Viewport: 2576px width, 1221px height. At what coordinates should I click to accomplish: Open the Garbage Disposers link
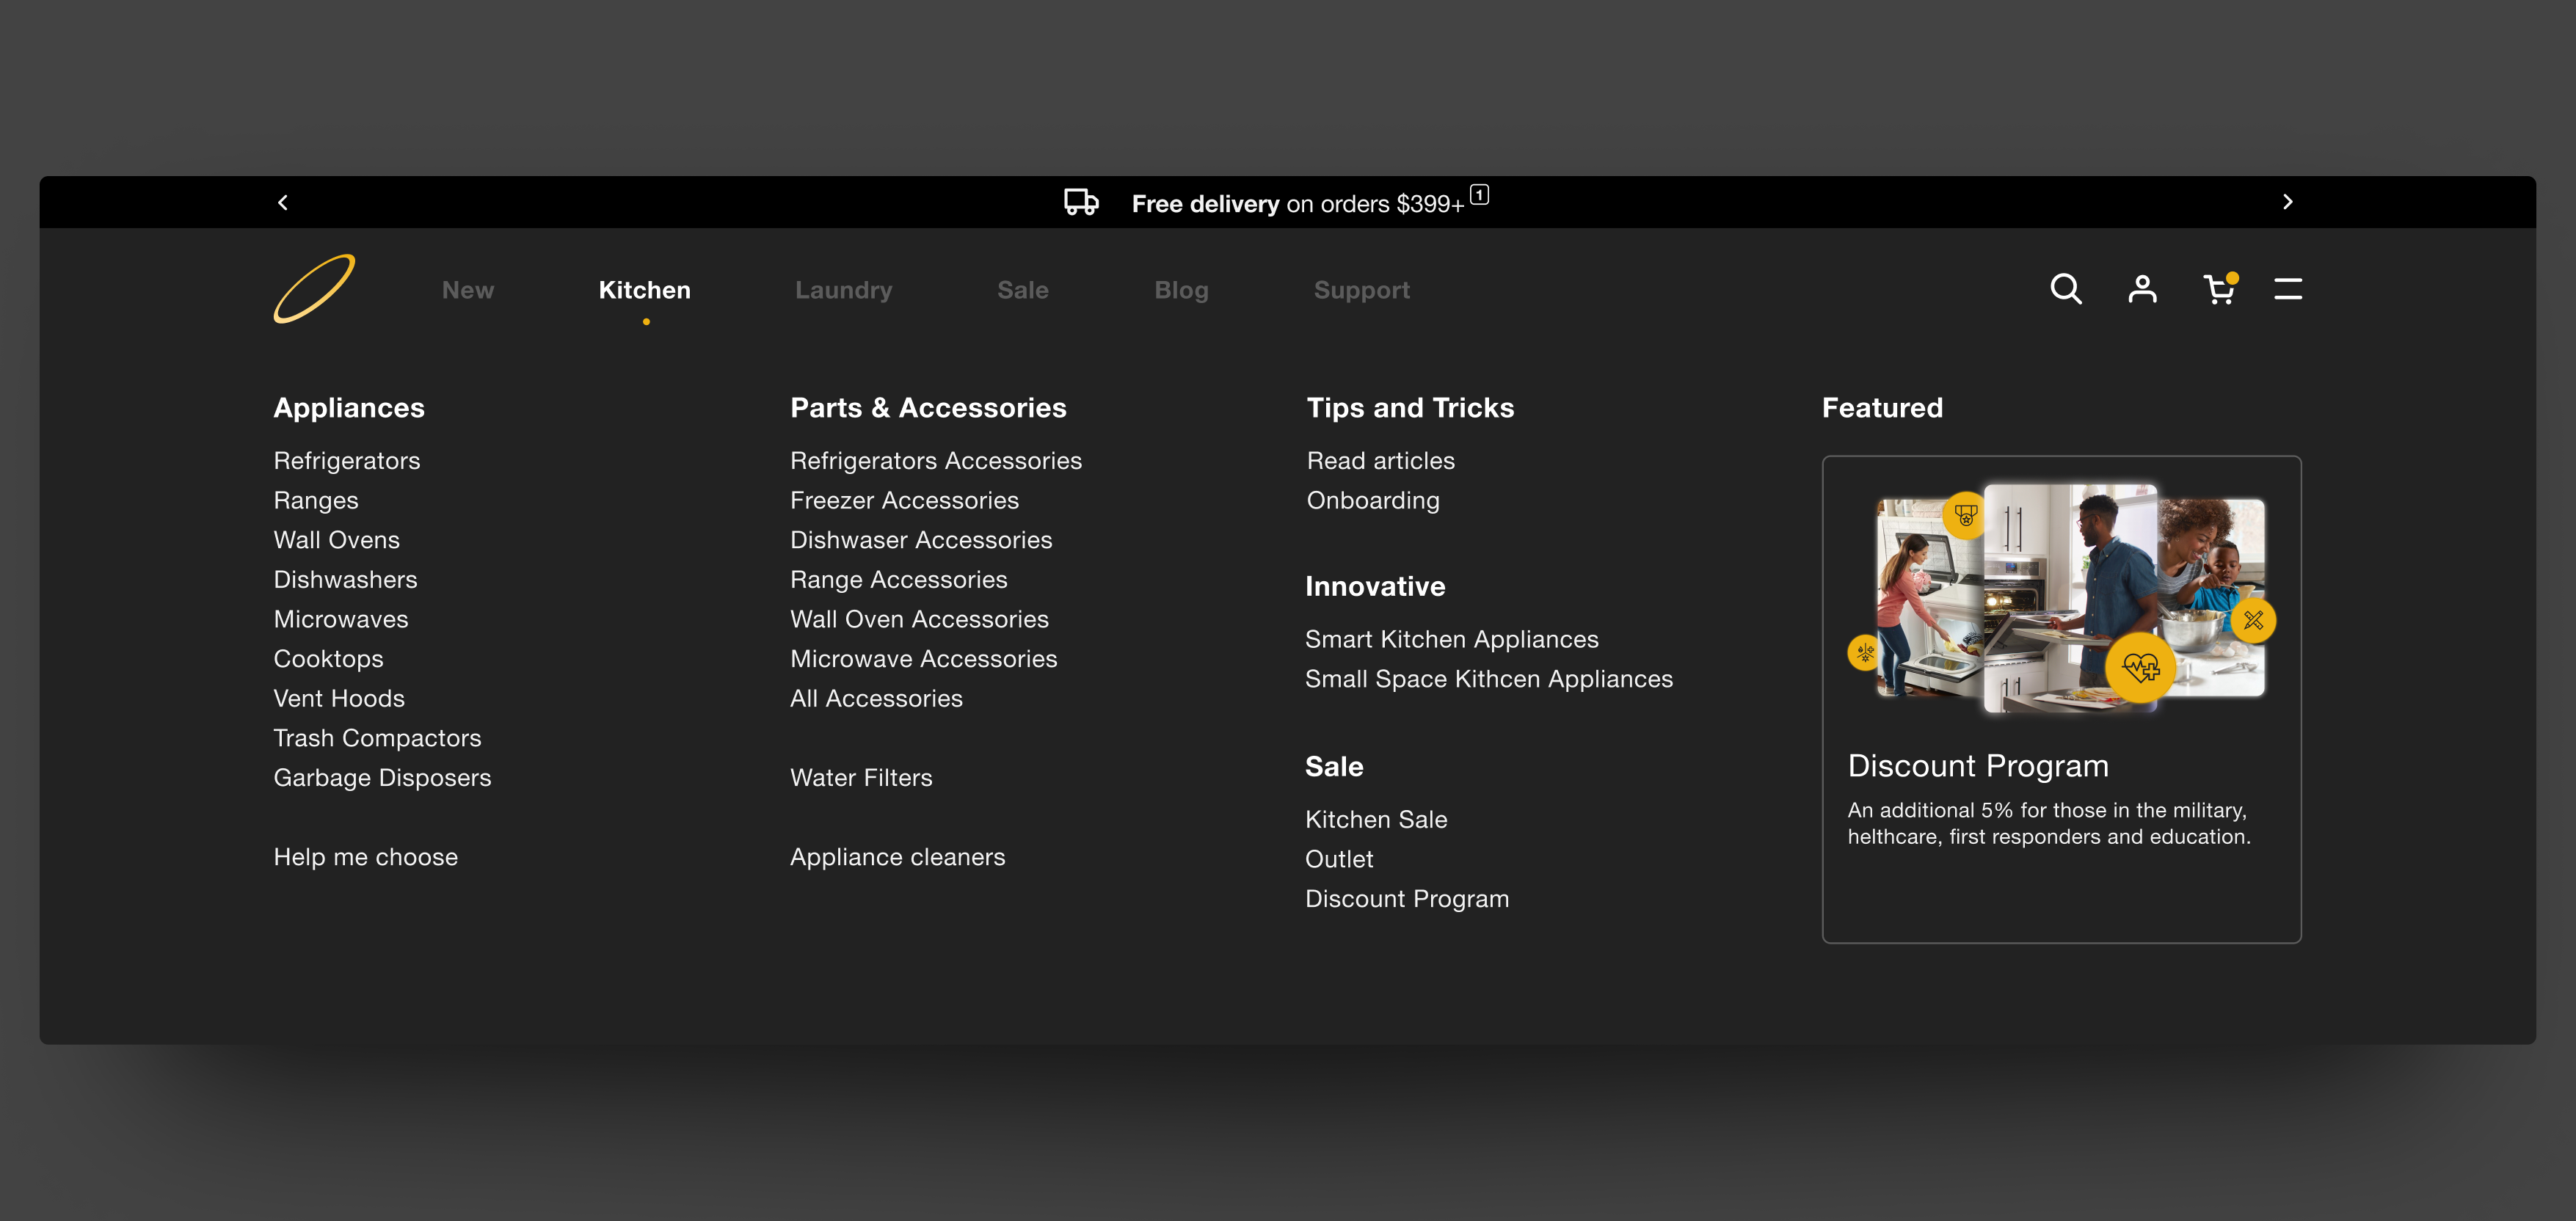[x=383, y=778]
